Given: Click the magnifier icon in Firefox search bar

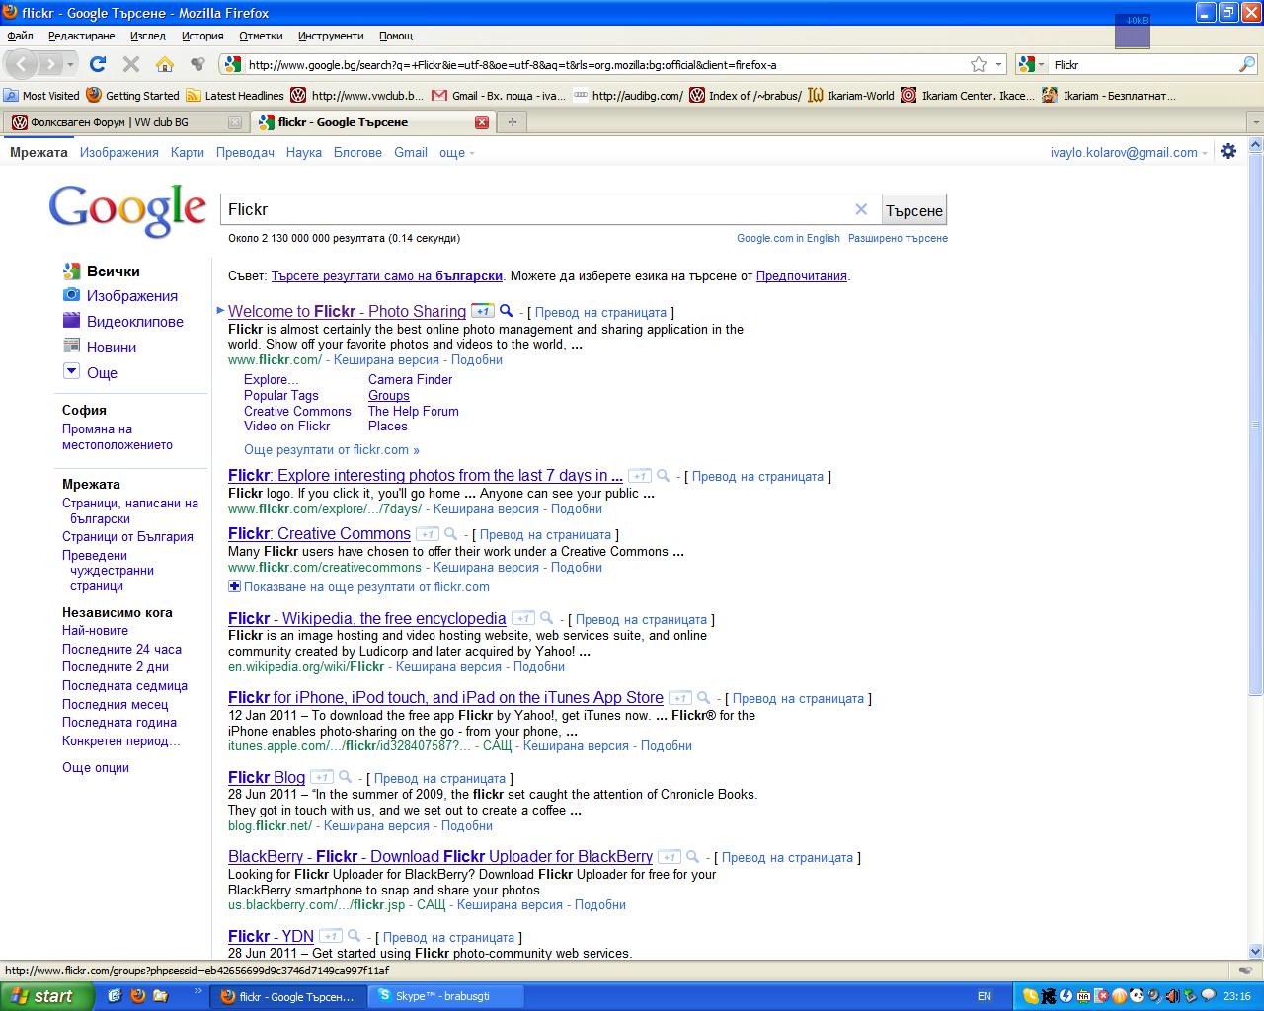Looking at the screenshot, I should click(1246, 64).
